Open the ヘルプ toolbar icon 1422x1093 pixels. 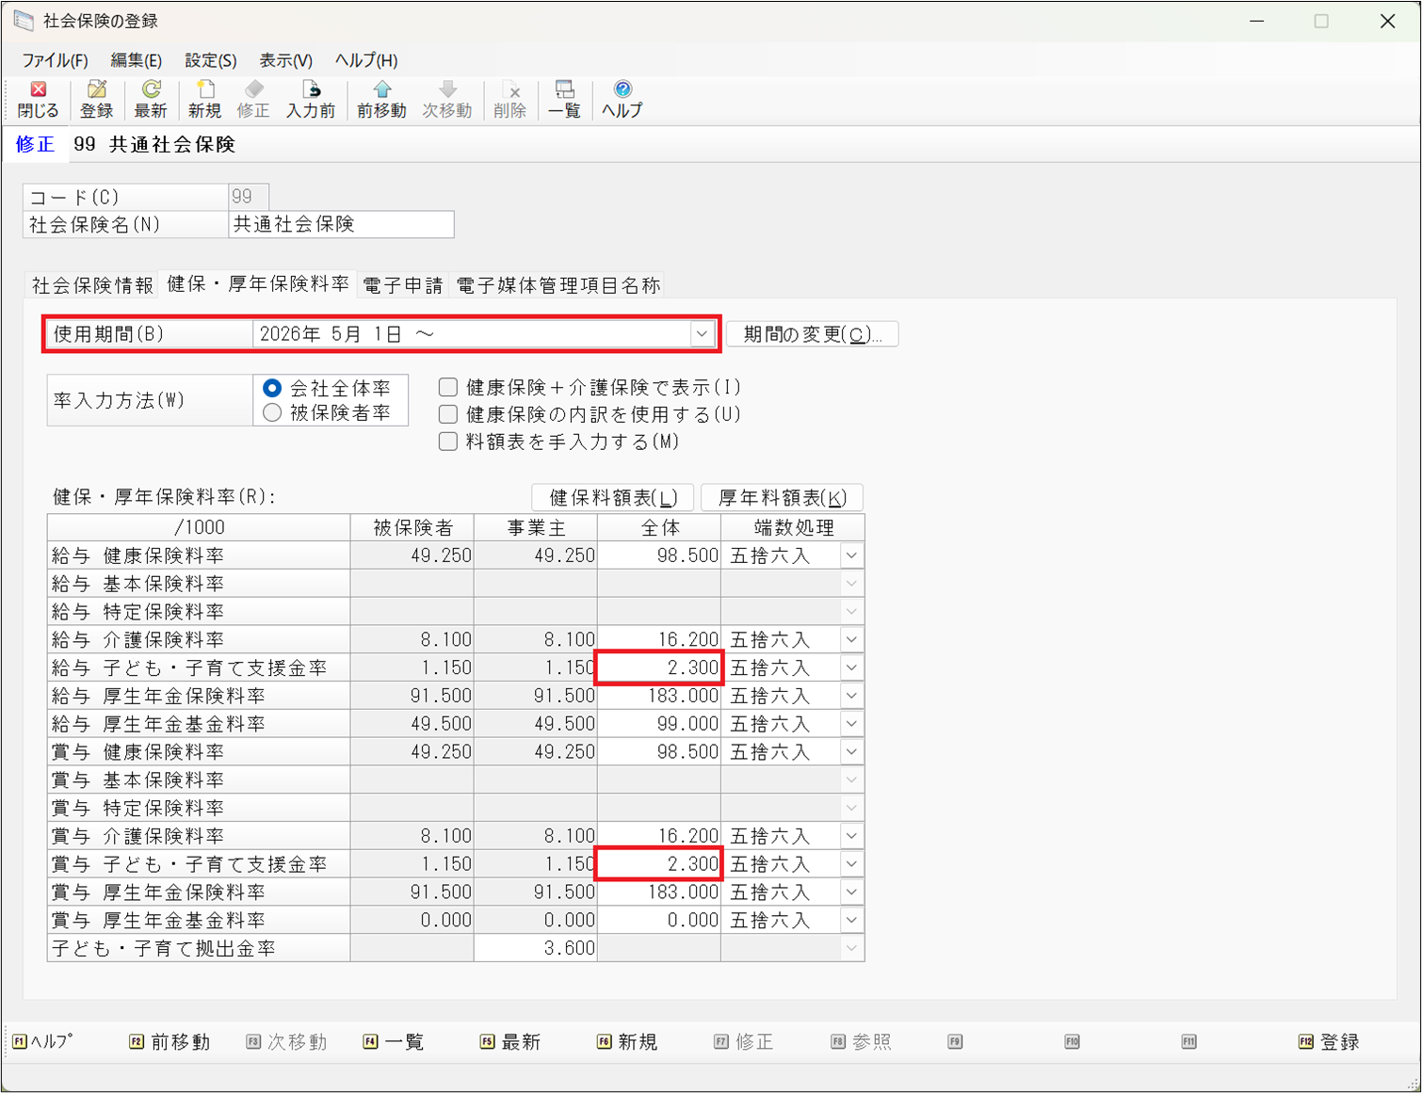tap(622, 99)
